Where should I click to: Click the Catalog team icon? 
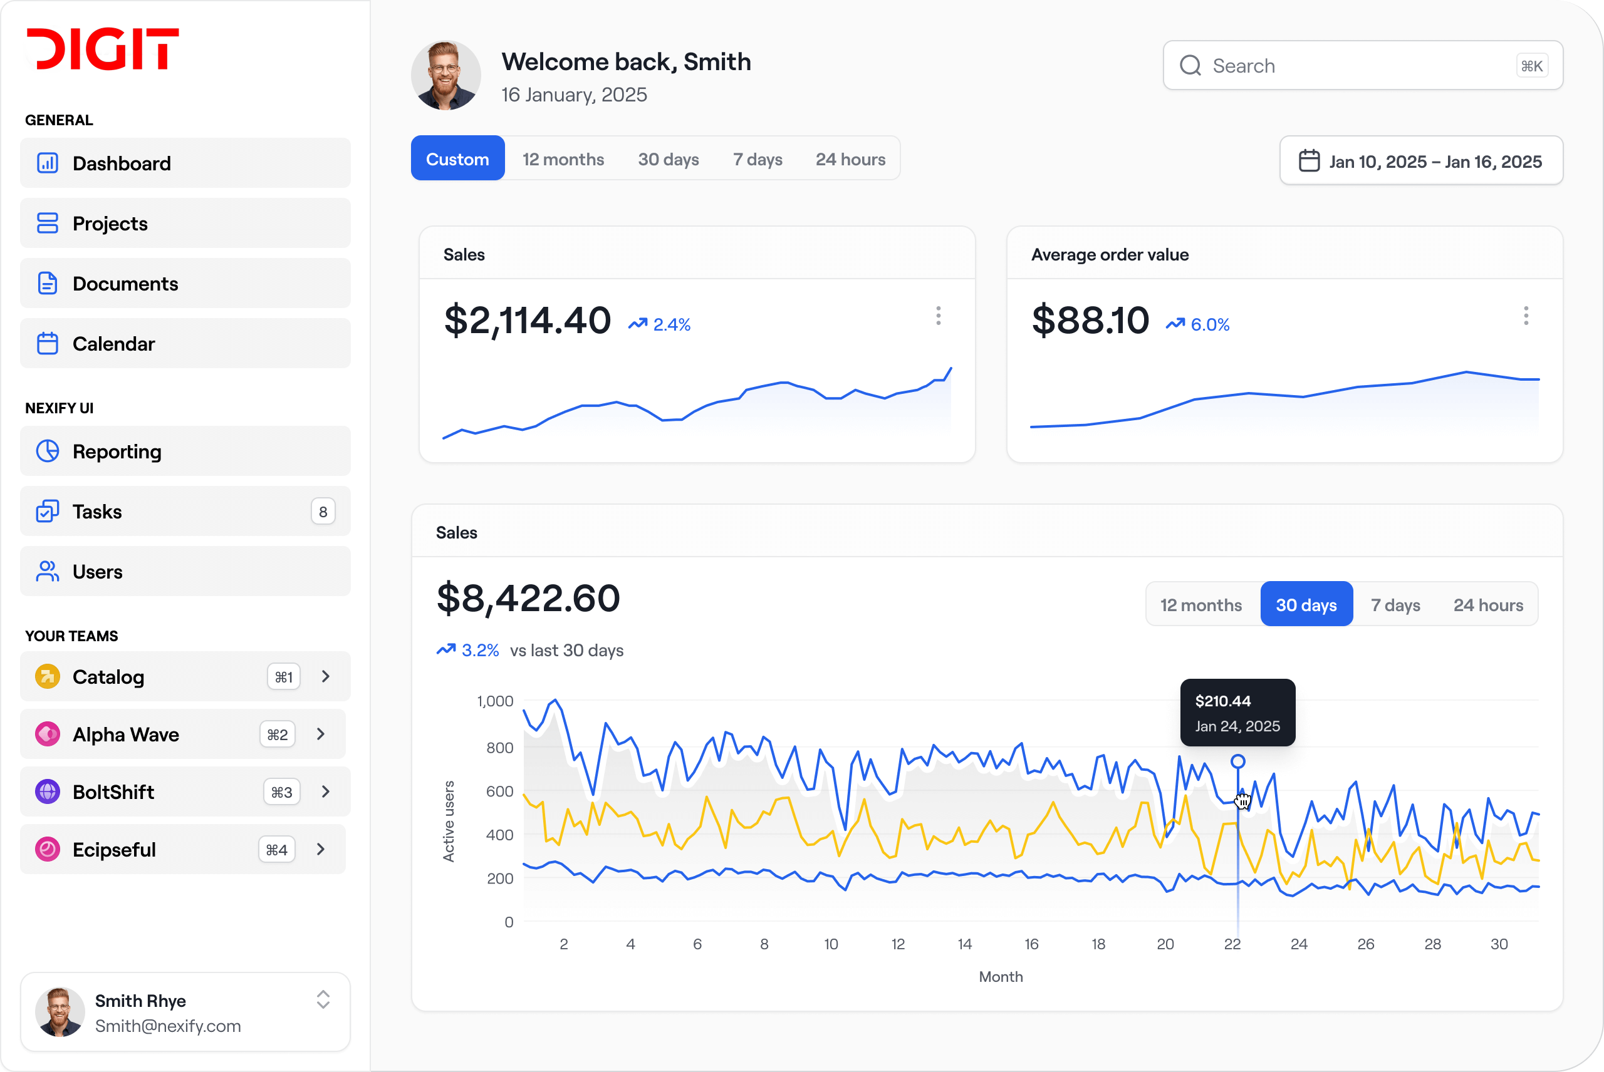click(47, 677)
